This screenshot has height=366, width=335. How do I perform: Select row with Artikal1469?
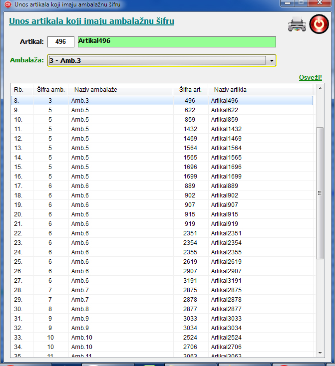(162, 139)
